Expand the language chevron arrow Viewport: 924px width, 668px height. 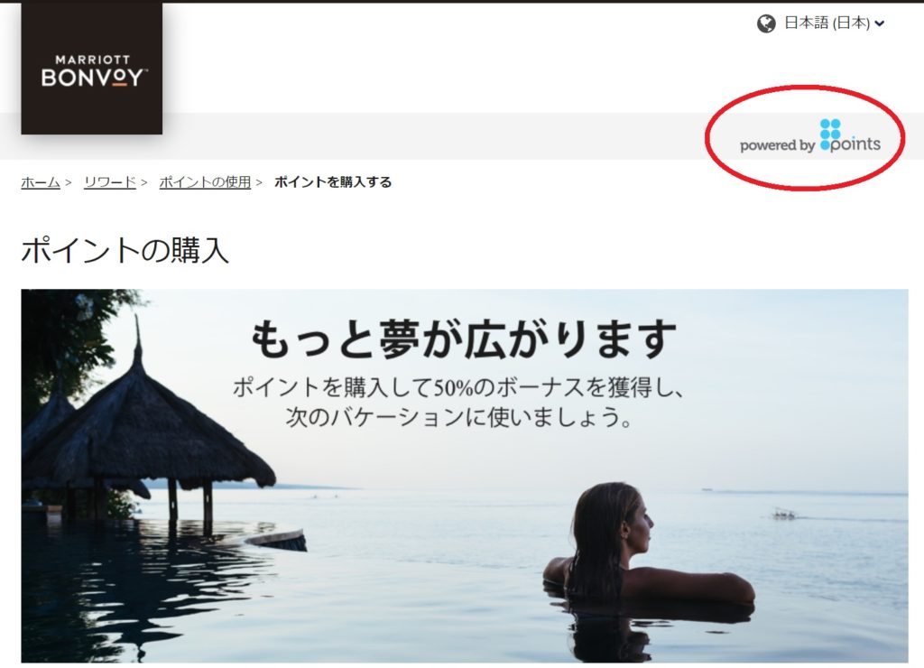click(x=879, y=24)
